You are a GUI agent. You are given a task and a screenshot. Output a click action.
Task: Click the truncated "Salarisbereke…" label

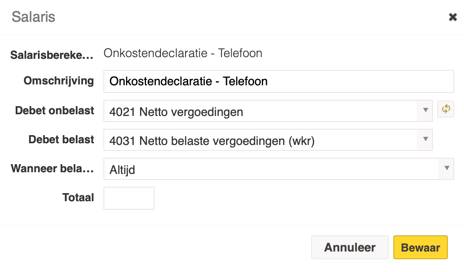point(52,55)
